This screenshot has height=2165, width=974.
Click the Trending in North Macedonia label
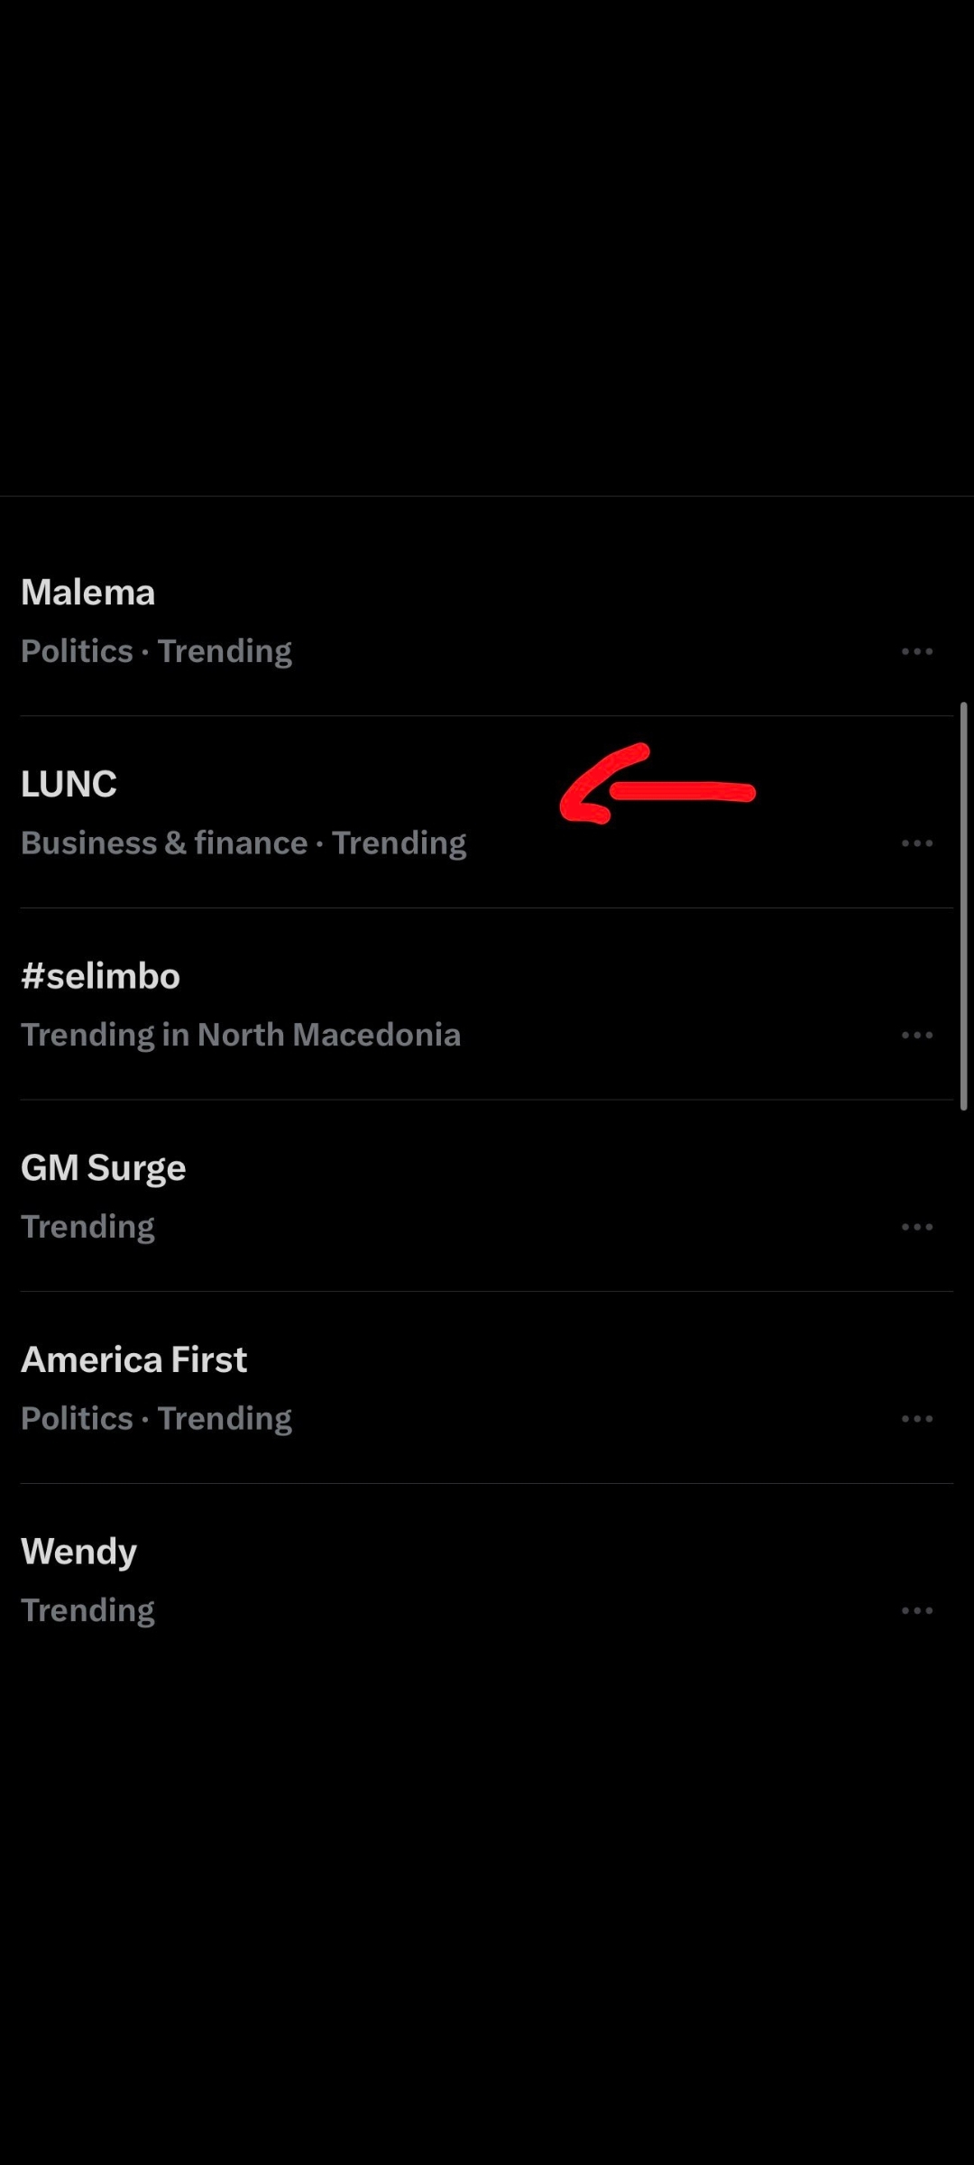pyautogui.click(x=241, y=1036)
